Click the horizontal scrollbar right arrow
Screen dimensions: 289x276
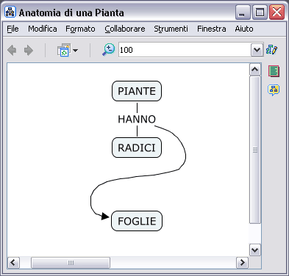point(242,263)
